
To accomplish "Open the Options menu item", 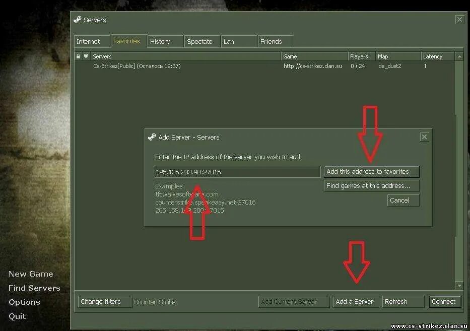I will (x=24, y=302).
